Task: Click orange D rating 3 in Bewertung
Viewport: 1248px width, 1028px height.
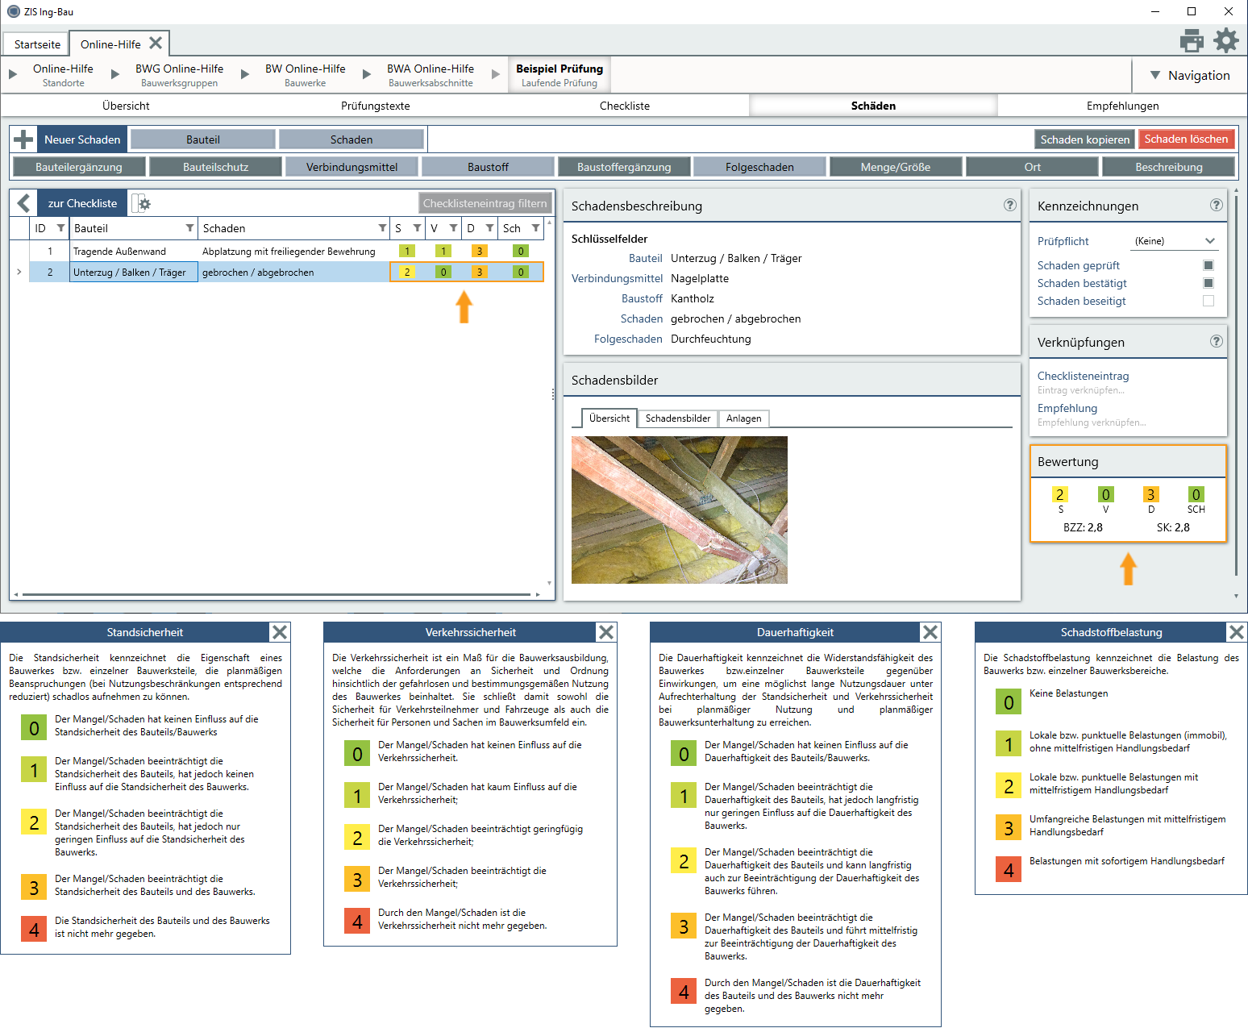Action: 1150,494
